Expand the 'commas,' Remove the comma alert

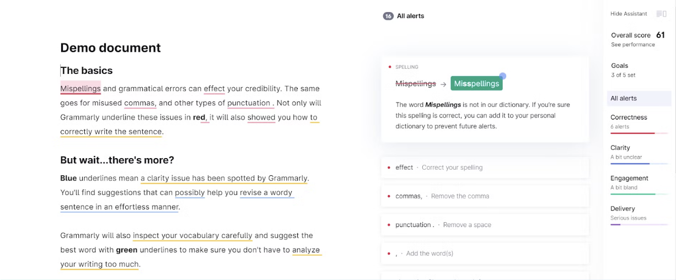(x=485, y=196)
